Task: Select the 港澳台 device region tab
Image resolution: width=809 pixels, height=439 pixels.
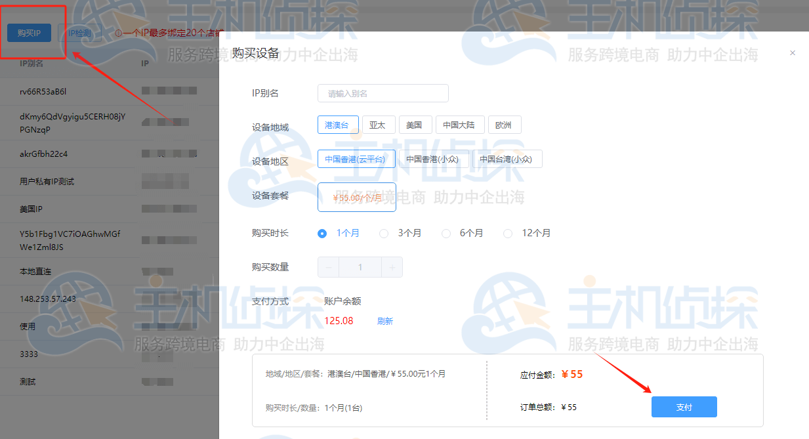Action: click(338, 124)
